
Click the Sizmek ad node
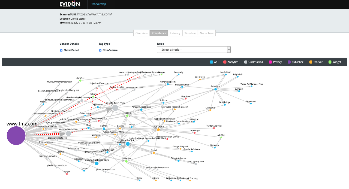[104, 129]
